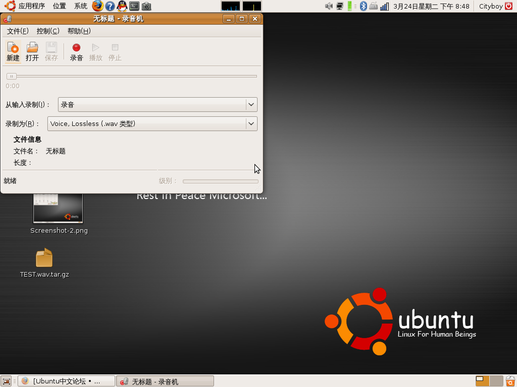The image size is (517, 387).
Task: Maximize the 录音机 window
Action: tap(242, 19)
